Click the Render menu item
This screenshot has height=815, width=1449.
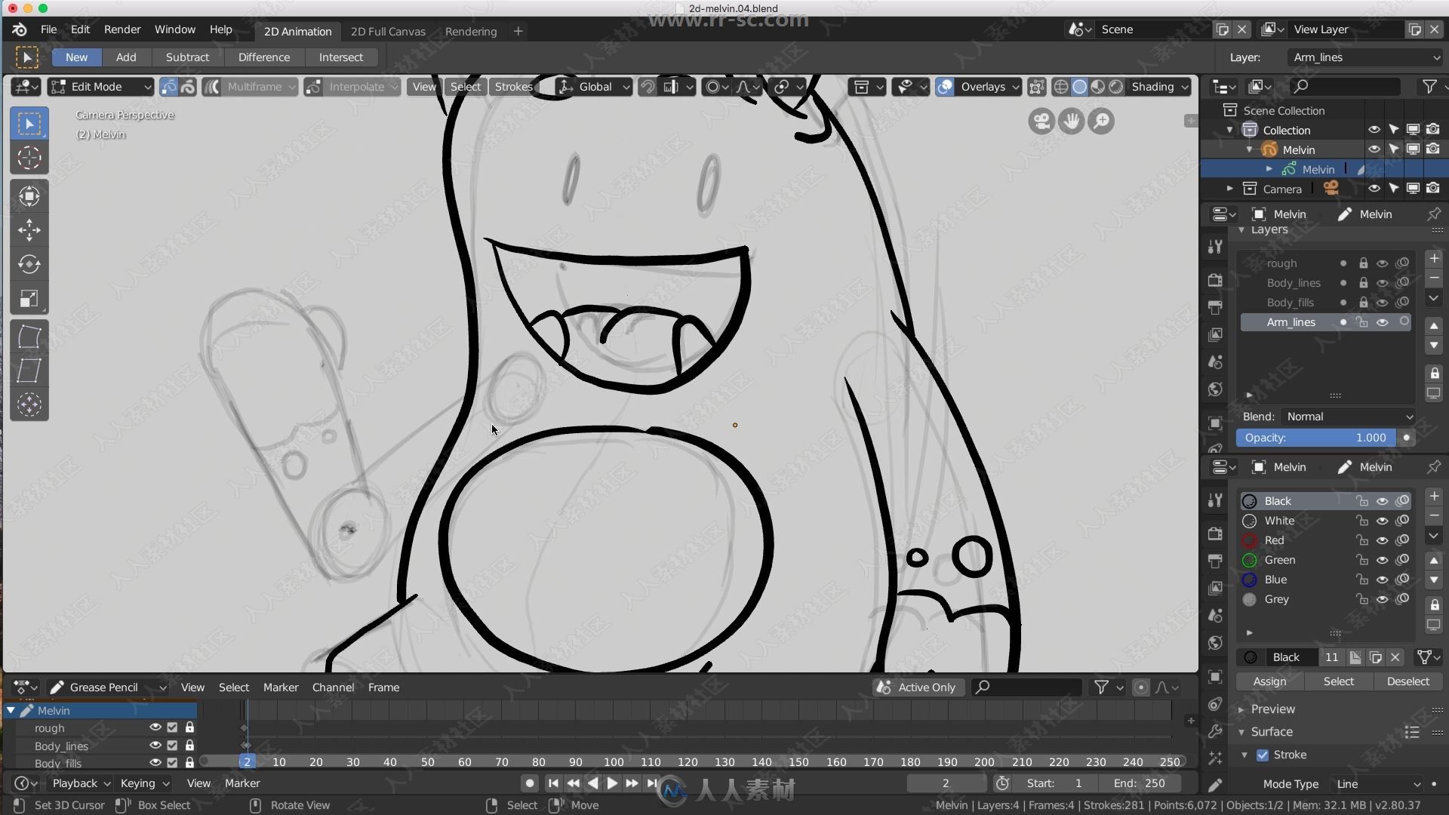coord(122,29)
